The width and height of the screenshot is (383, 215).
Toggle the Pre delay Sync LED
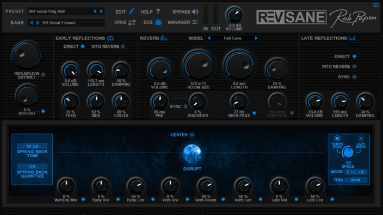186,106
